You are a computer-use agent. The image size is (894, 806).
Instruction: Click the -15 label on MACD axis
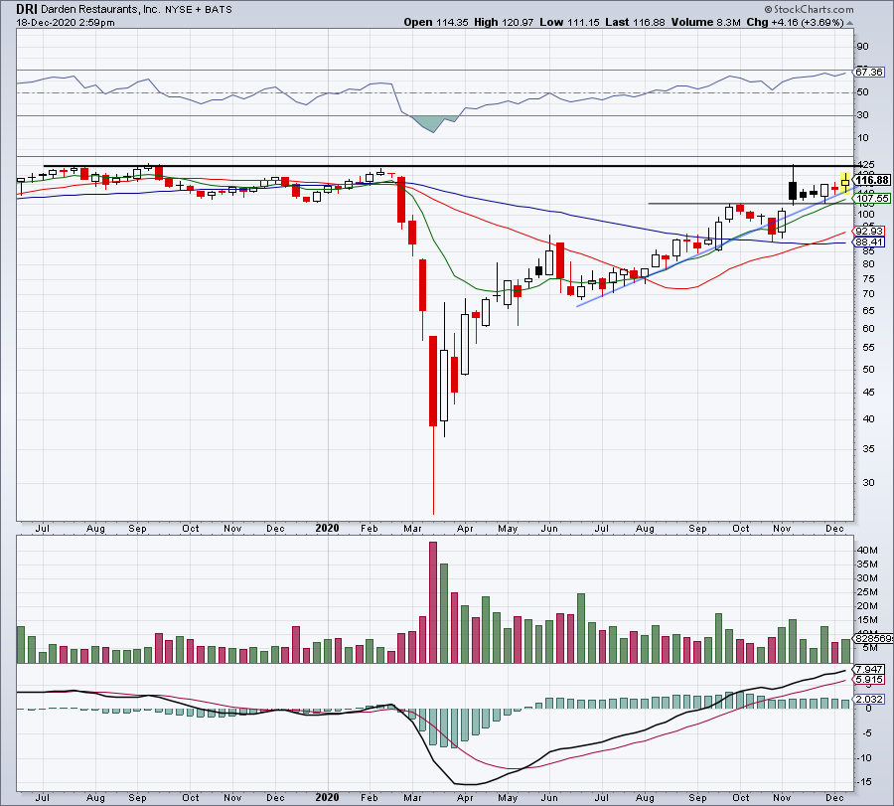(x=864, y=782)
